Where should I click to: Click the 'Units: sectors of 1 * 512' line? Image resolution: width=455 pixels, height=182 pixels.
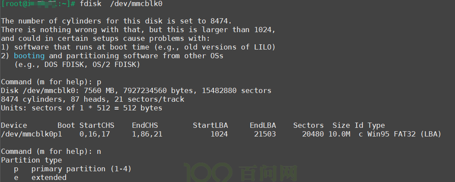(82, 108)
